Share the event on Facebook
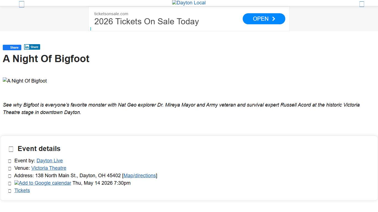 [x=12, y=47]
